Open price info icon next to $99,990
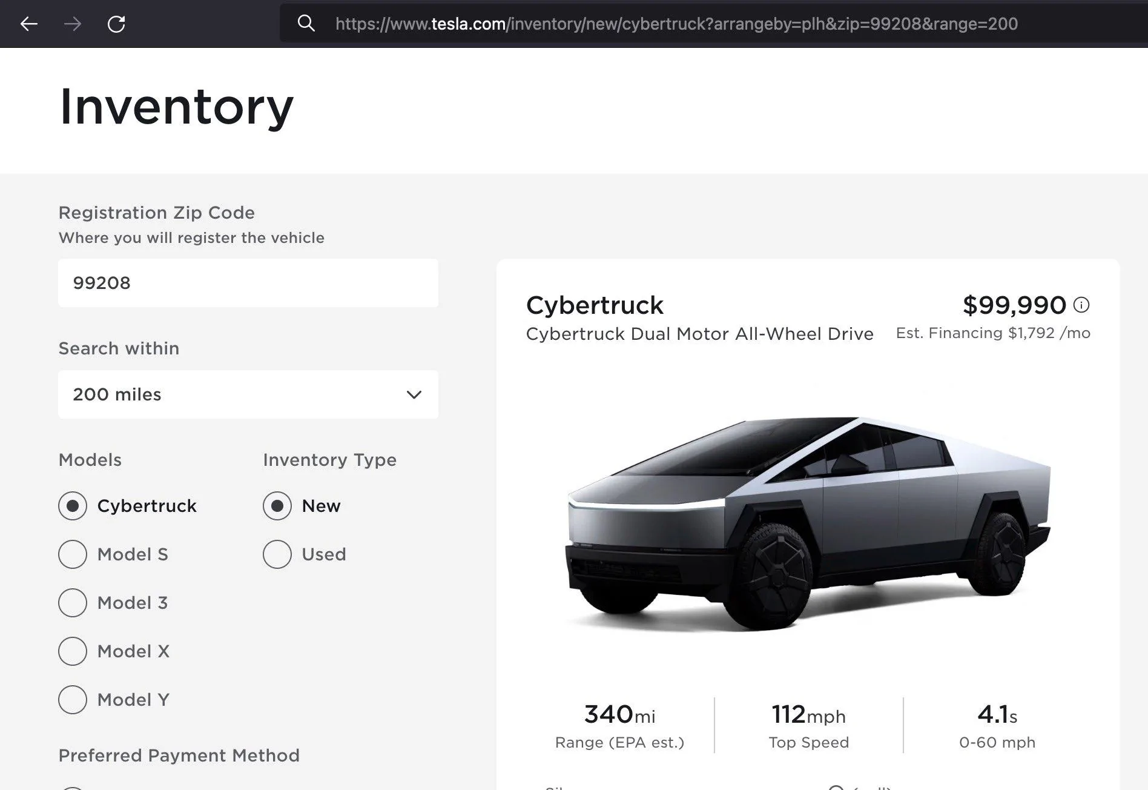The height and width of the screenshot is (790, 1148). click(x=1081, y=305)
